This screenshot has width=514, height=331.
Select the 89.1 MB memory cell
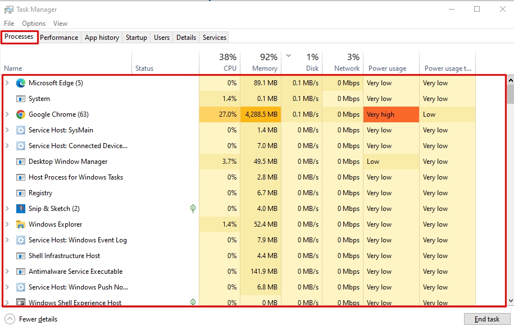(261, 83)
